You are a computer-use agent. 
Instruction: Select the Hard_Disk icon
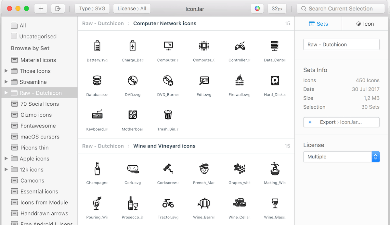[x=275, y=80]
